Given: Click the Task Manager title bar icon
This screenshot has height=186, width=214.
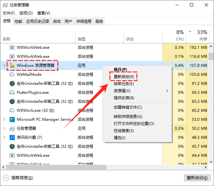Looking at the screenshot, I should 5,5.
